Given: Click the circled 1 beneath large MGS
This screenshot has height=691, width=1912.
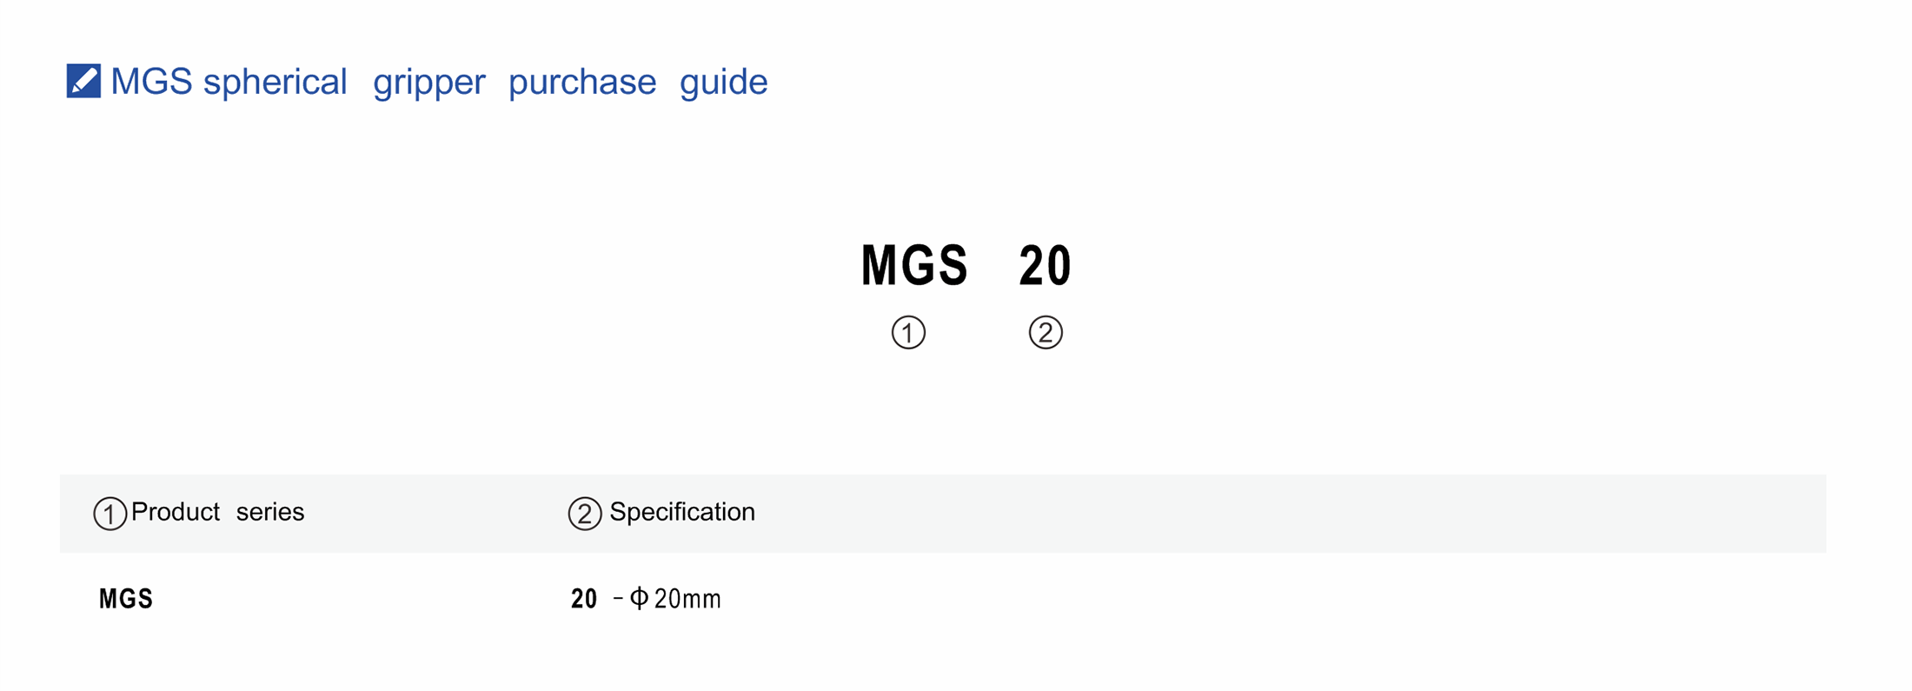Looking at the screenshot, I should pos(908,332).
